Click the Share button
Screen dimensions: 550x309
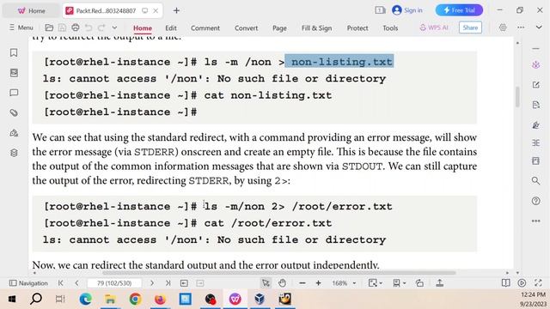(470, 27)
